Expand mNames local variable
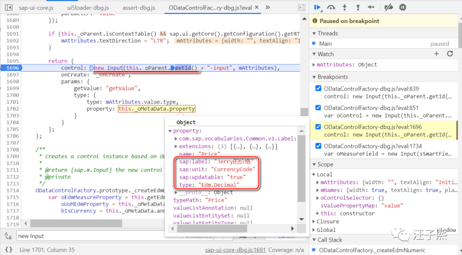 click(x=317, y=191)
